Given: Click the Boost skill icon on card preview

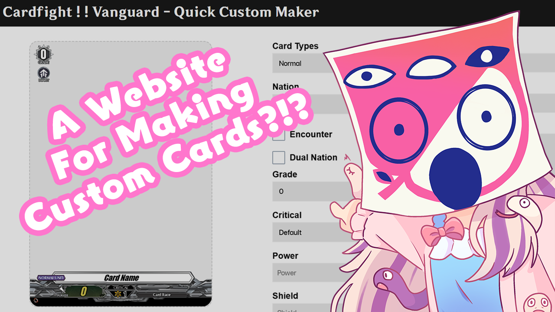Looking at the screenshot, I should pos(43,74).
